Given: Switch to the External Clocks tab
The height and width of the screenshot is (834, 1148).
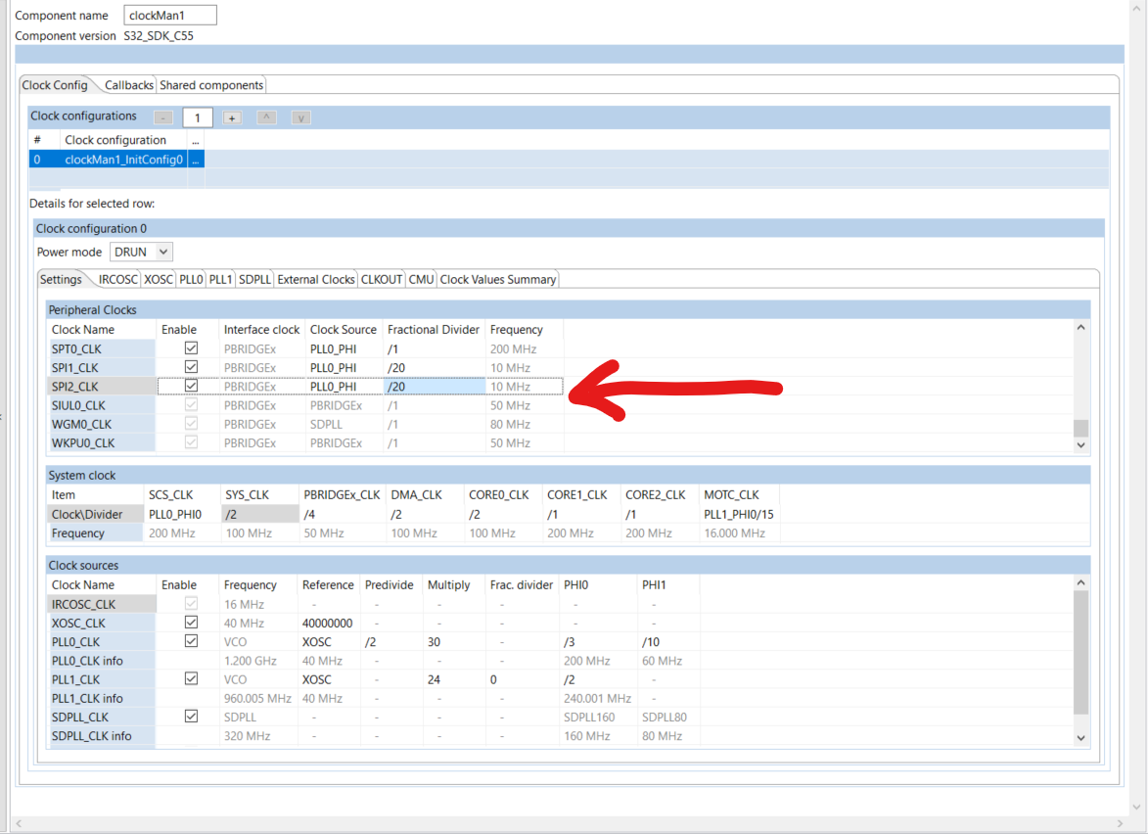Looking at the screenshot, I should [315, 278].
